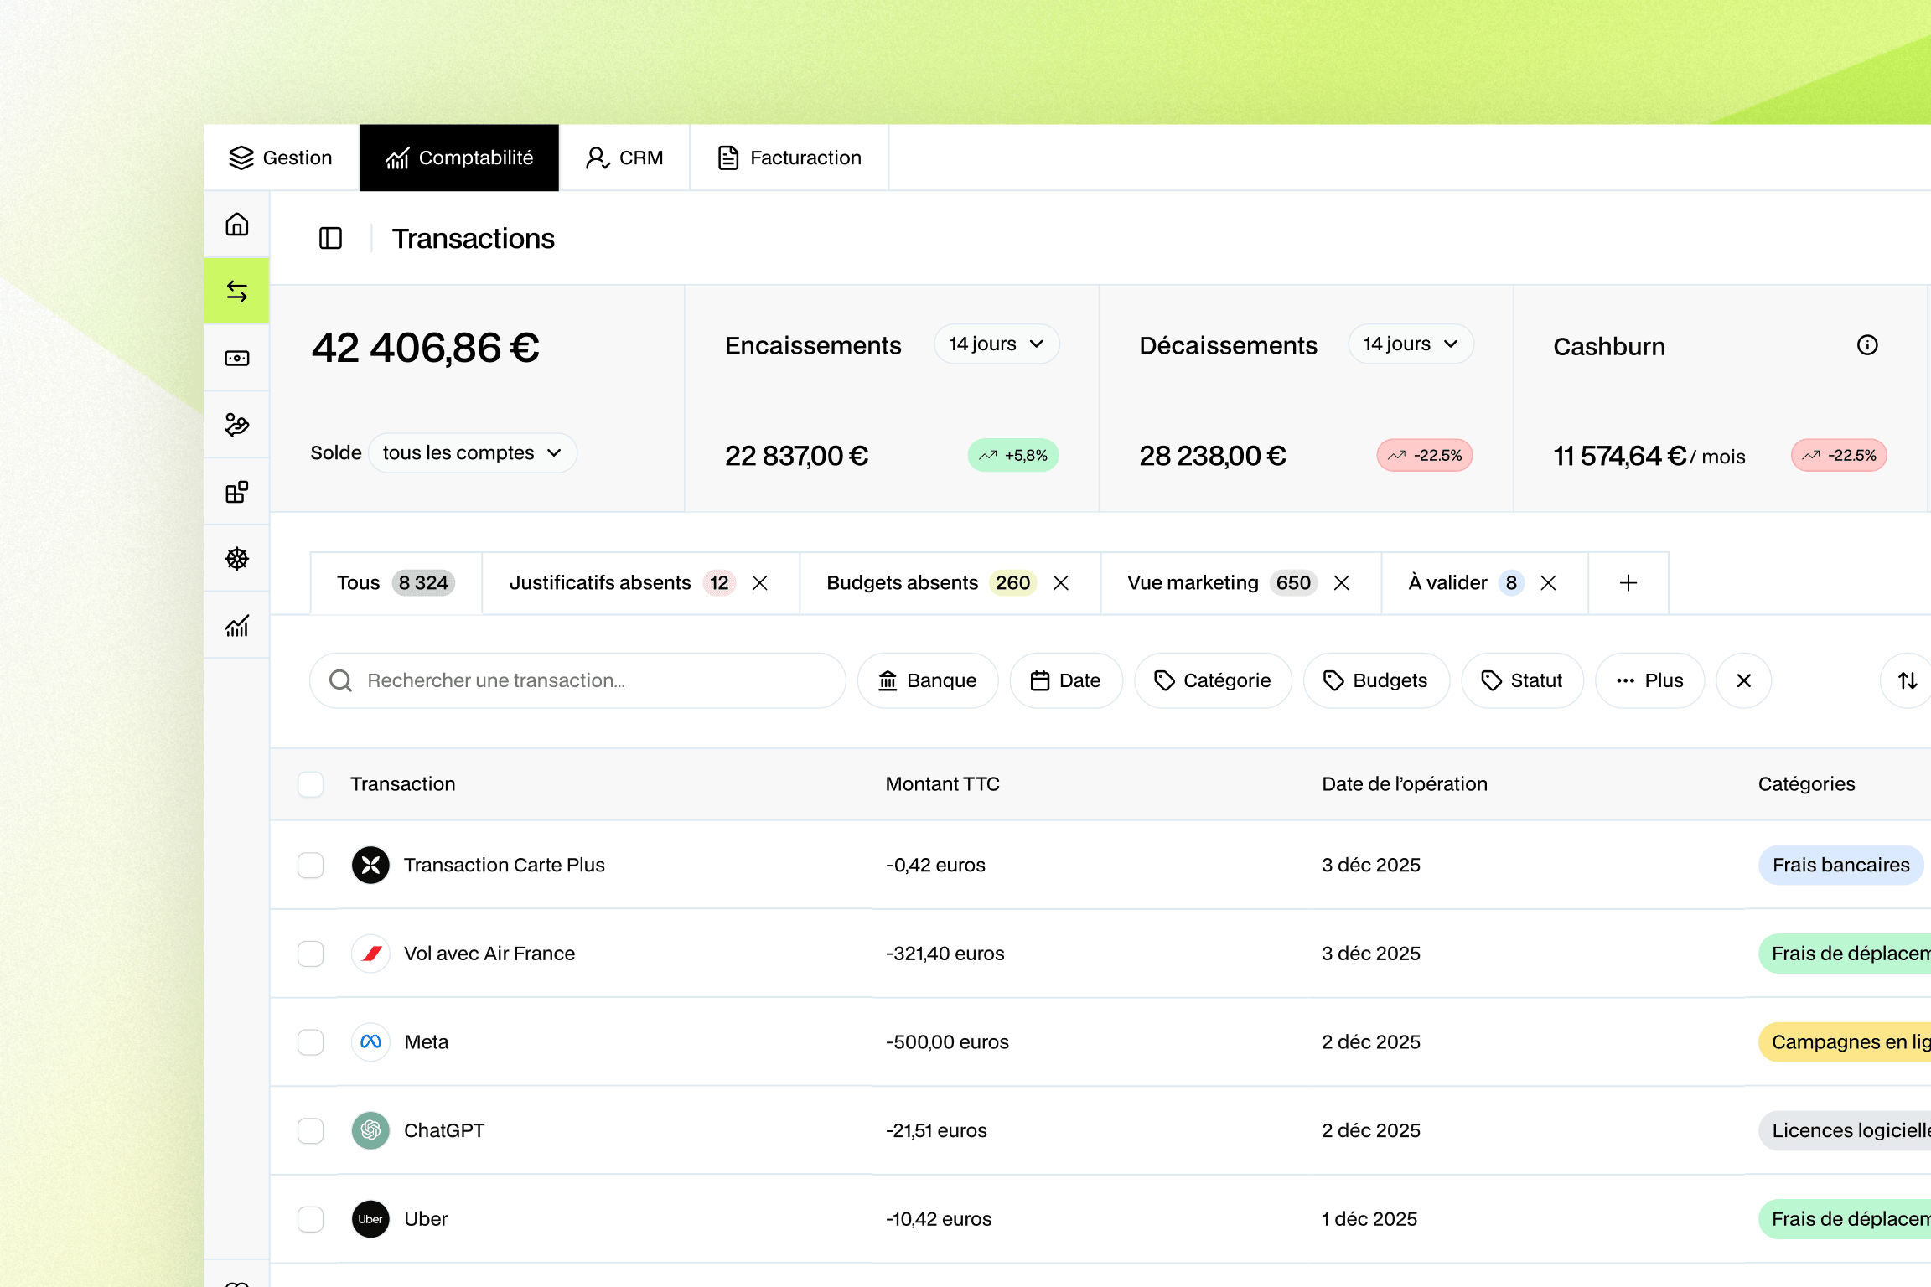Image resolution: width=1931 pixels, height=1287 pixels.
Task: Click the Frais bancaires category tag
Action: [1840, 866]
